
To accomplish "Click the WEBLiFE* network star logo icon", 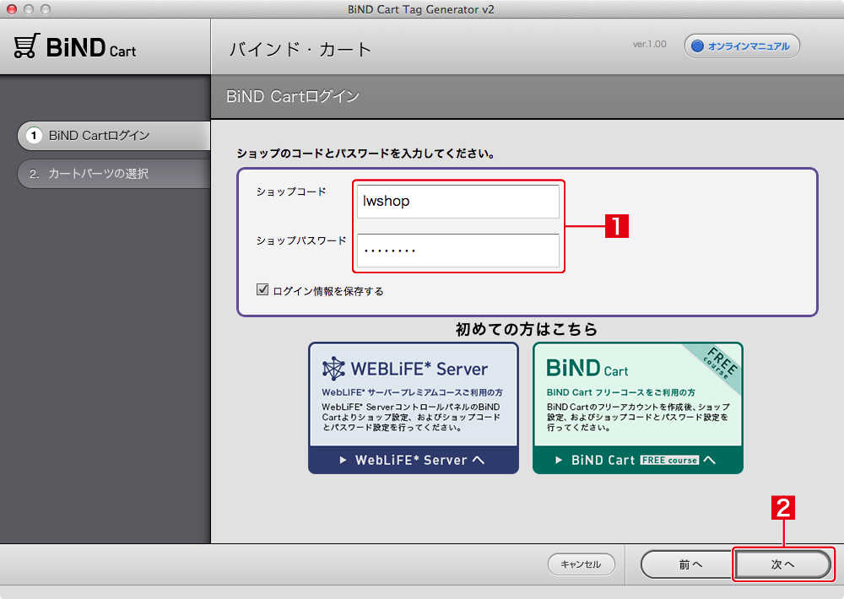I will tap(333, 369).
